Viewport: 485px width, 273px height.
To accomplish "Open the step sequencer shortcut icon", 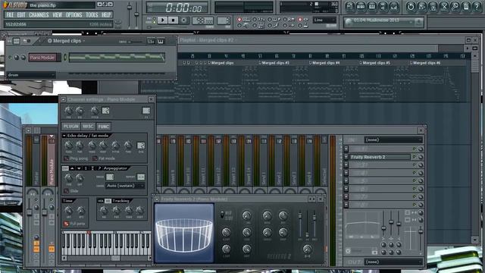I will 361,7.
